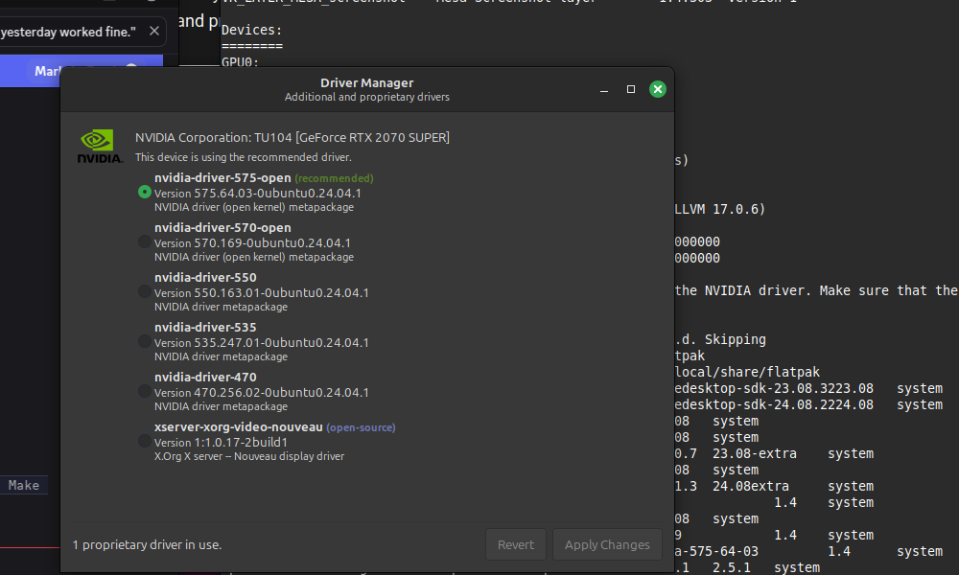Click the Driver Manager title text
Viewport: 959px width, 575px height.
click(367, 82)
